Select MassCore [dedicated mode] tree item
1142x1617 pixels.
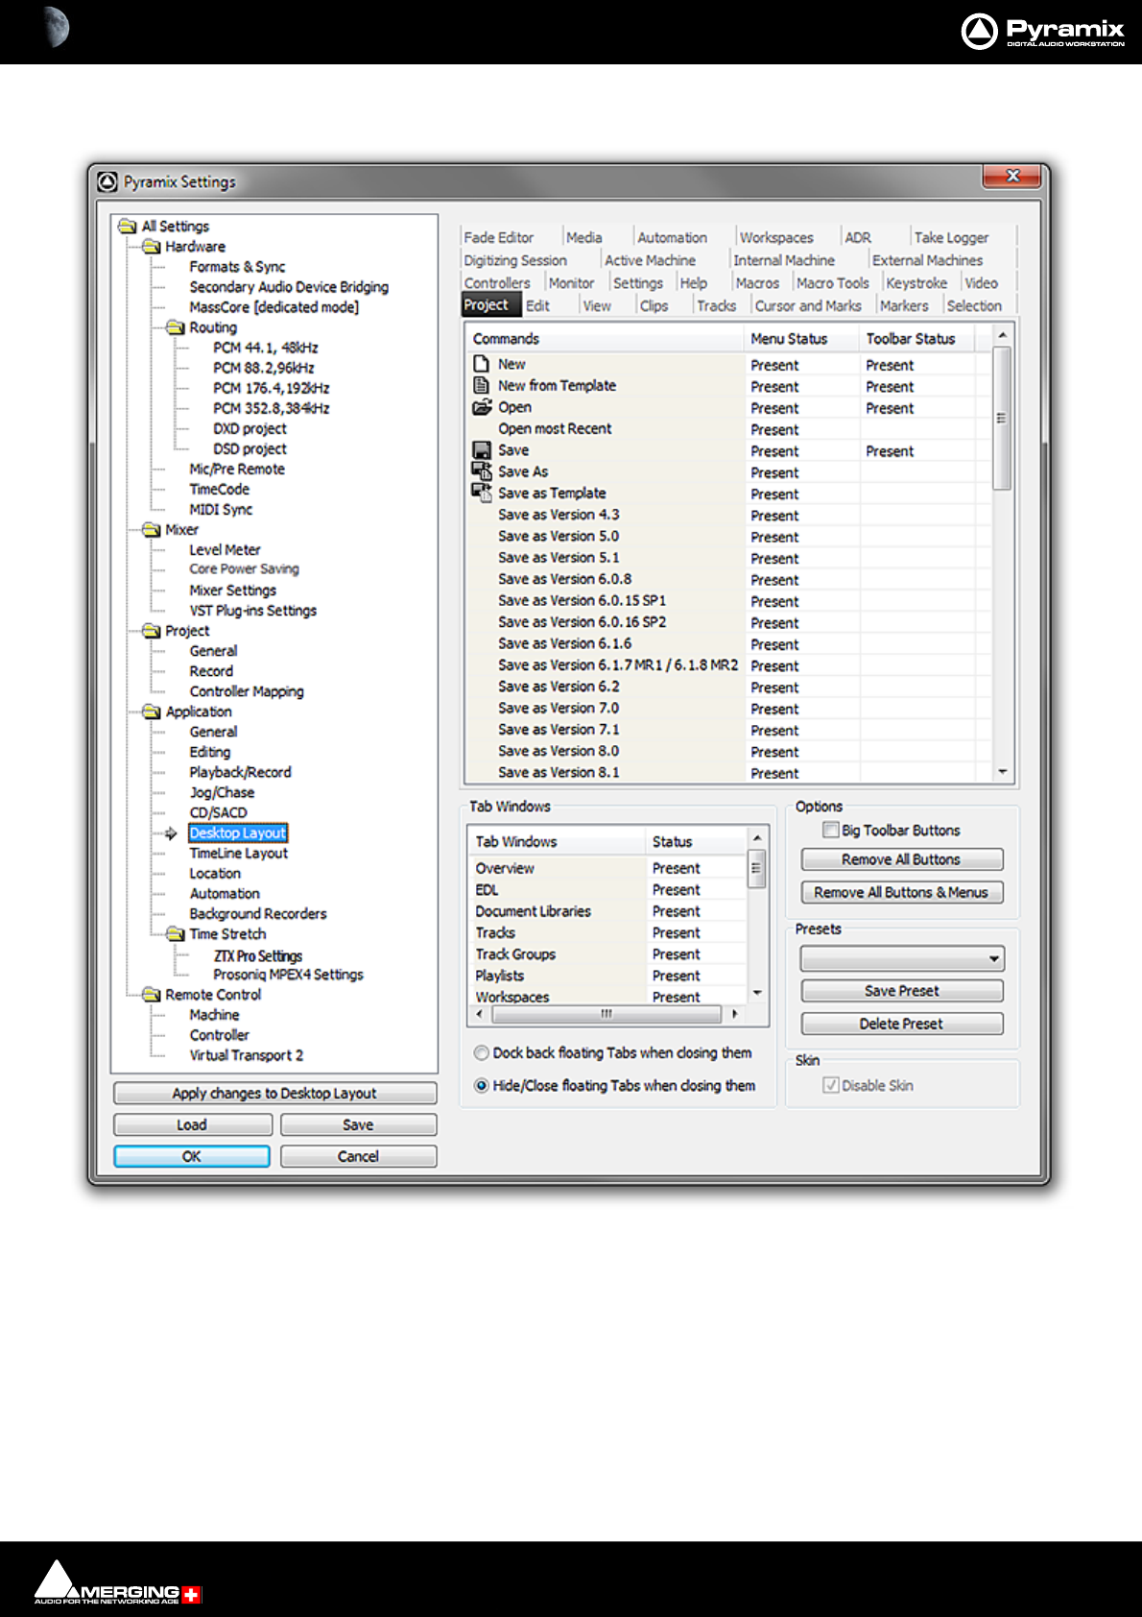point(274,307)
